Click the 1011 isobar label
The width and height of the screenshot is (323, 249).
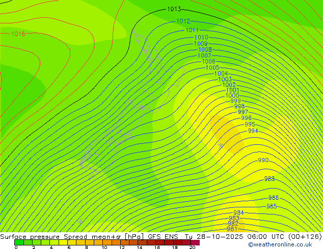pyautogui.click(x=192, y=30)
